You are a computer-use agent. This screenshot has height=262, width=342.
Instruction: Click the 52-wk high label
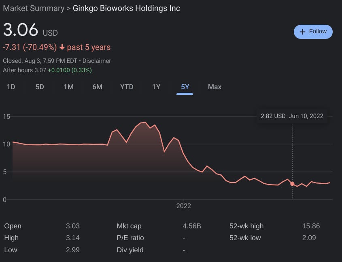coord(246,226)
